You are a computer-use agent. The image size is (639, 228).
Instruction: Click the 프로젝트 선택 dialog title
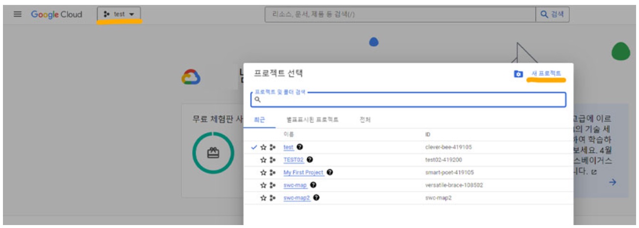[278, 74]
